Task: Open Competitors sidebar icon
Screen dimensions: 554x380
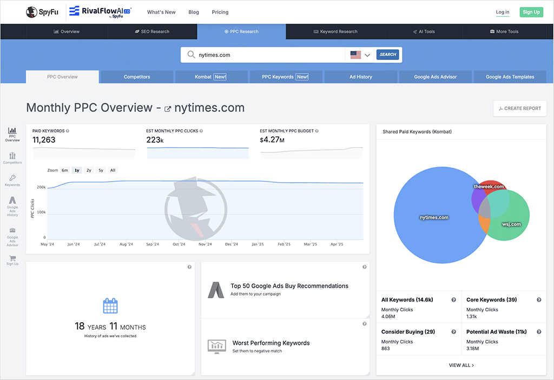Action: tap(12, 158)
